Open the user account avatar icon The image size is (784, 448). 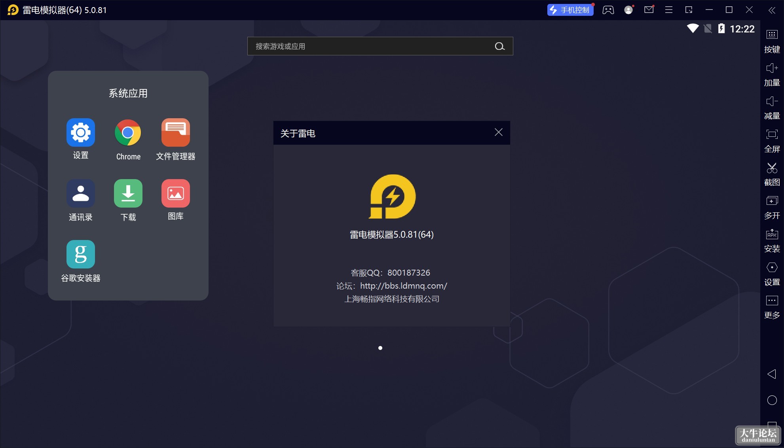pyautogui.click(x=628, y=10)
